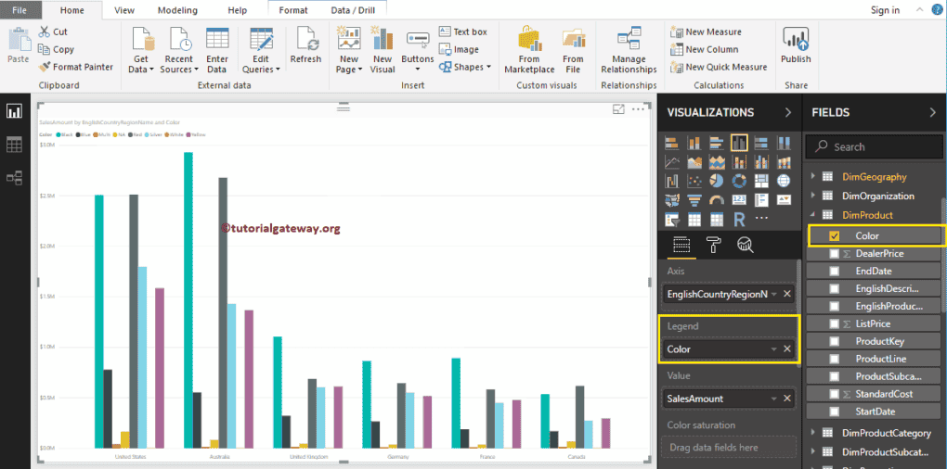Image resolution: width=947 pixels, height=469 pixels.
Task: Choose the line chart visual
Action: pos(671,162)
